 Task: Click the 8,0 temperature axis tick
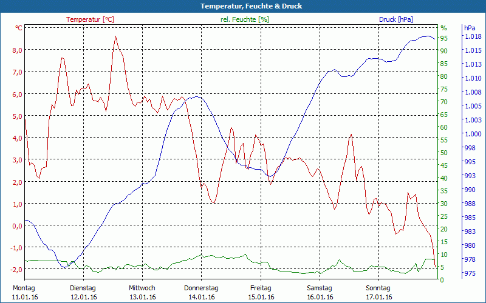[18, 50]
